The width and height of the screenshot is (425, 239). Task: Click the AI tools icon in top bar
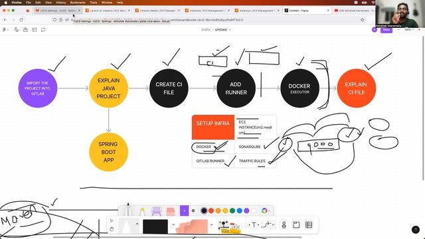pyautogui.click(x=17, y=29)
